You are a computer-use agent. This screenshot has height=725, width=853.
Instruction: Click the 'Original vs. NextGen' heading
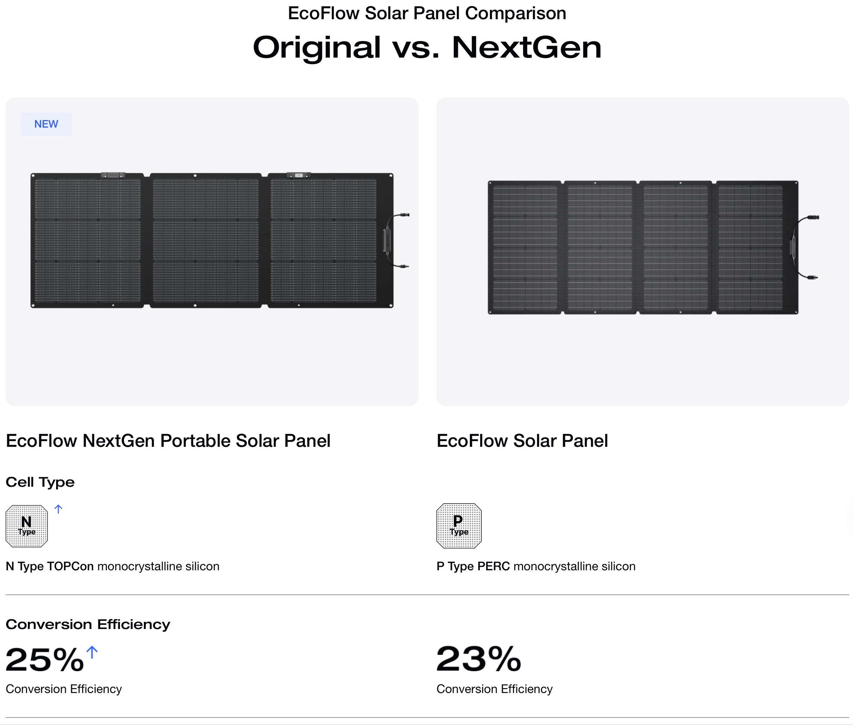[x=427, y=47]
